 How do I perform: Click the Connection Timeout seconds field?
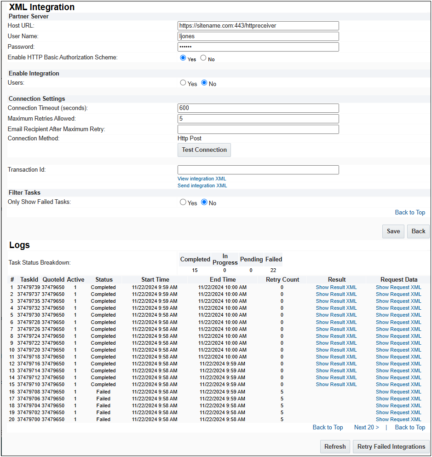(x=258, y=108)
